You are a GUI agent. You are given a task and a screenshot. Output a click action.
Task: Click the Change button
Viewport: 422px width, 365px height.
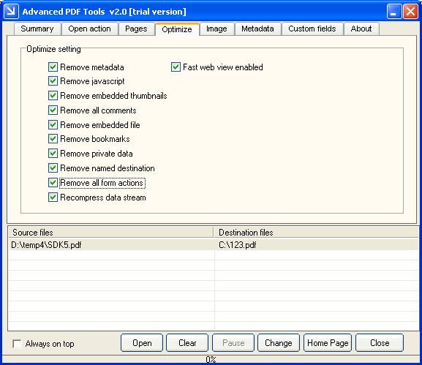point(279,343)
